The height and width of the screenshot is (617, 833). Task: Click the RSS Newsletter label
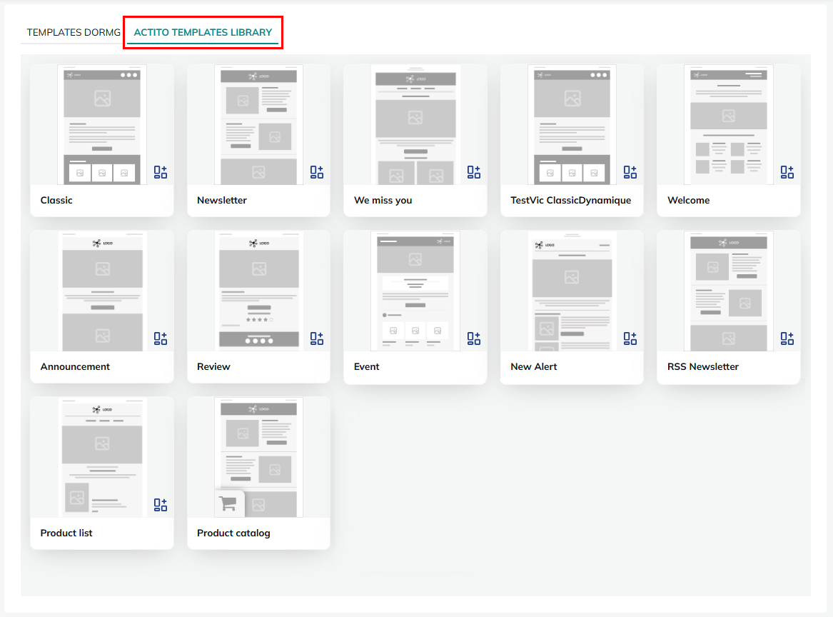(703, 366)
